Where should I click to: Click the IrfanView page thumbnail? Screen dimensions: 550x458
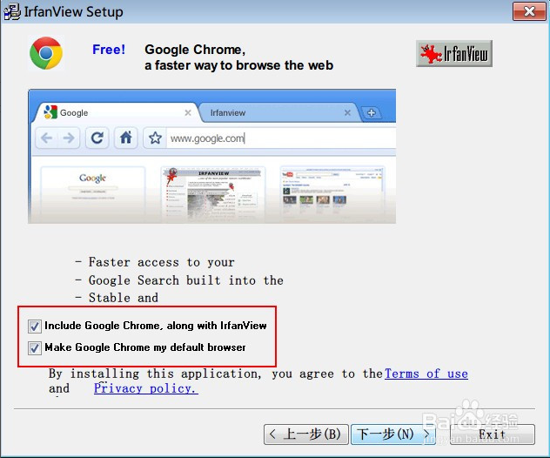click(x=213, y=193)
